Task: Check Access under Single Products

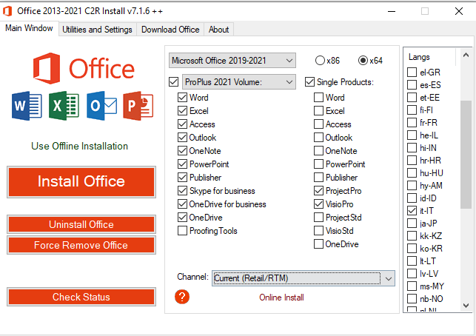Action: tap(318, 124)
